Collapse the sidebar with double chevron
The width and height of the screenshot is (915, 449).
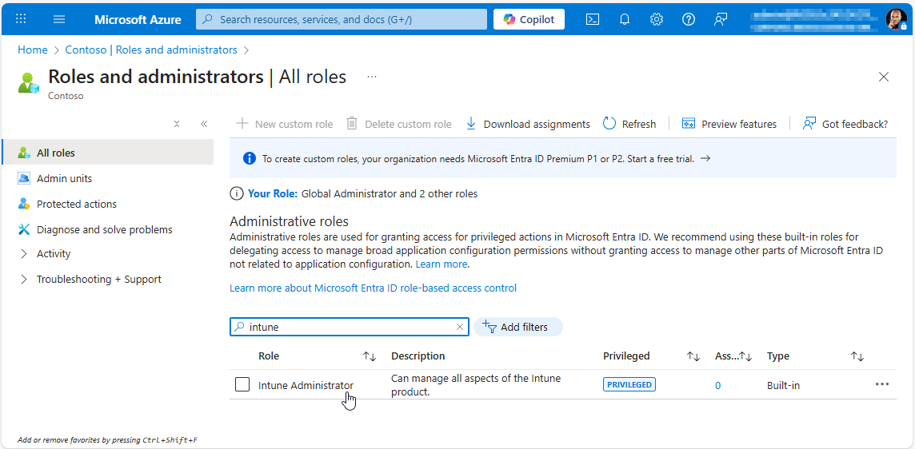point(204,124)
